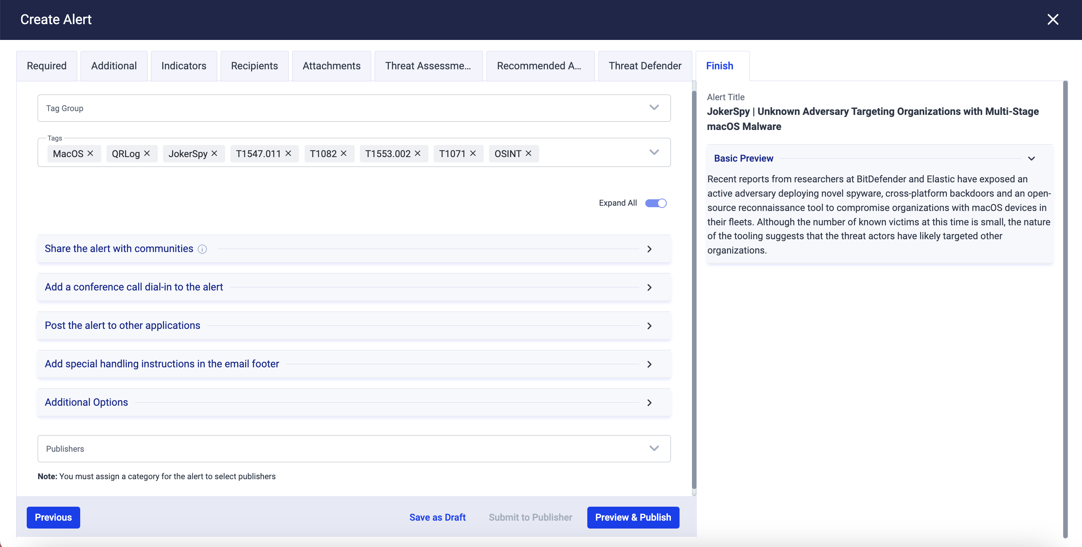Remove the T1547.011 tag
This screenshot has height=547, width=1082.
tap(288, 153)
